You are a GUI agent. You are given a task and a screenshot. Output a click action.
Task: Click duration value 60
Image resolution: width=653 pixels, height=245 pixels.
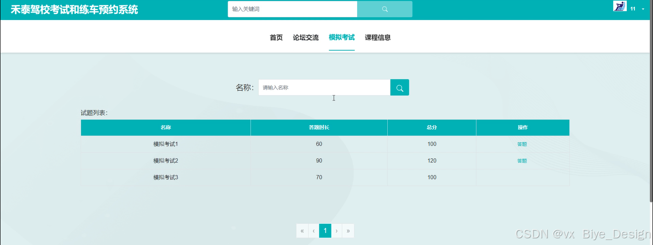(x=319, y=144)
